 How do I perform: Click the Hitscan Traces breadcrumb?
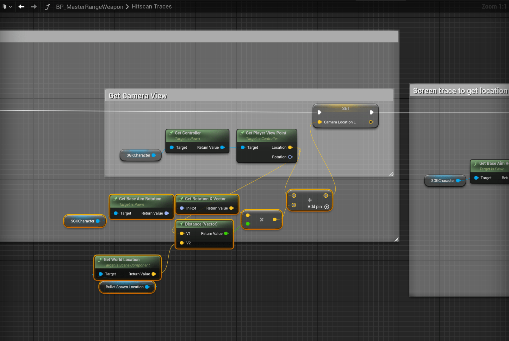[152, 7]
